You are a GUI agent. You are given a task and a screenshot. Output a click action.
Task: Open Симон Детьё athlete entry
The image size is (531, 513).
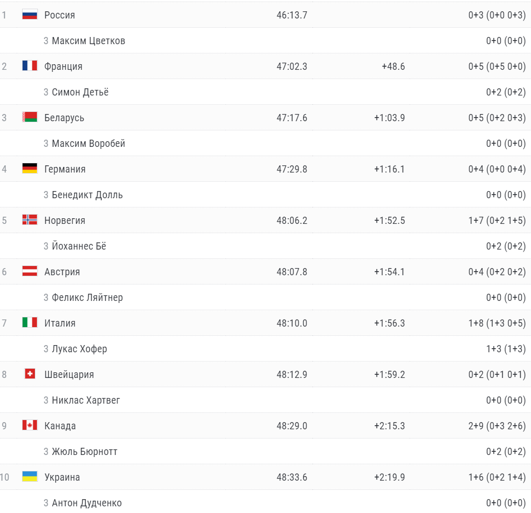pos(80,92)
